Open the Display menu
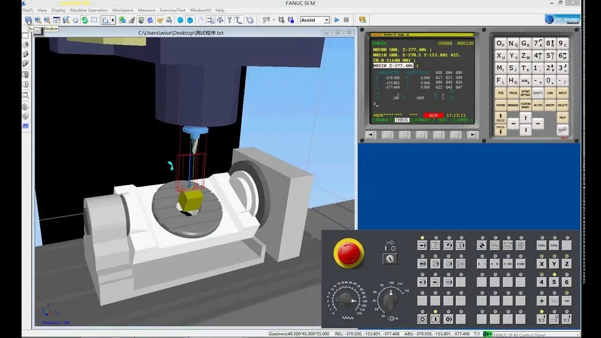The width and height of the screenshot is (601, 338). pyautogui.click(x=59, y=10)
